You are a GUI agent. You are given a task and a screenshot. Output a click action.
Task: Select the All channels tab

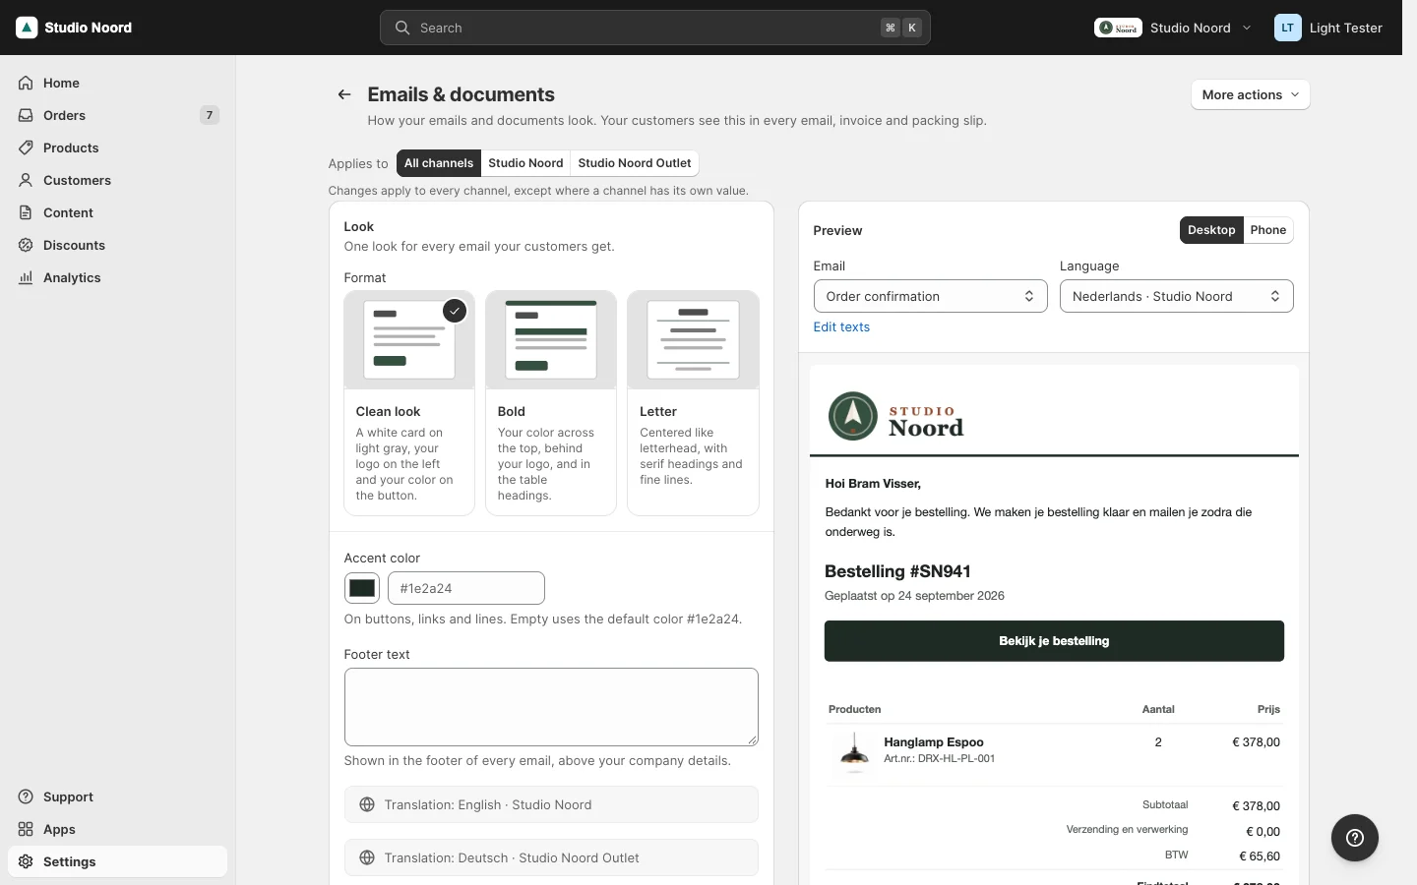point(439,163)
